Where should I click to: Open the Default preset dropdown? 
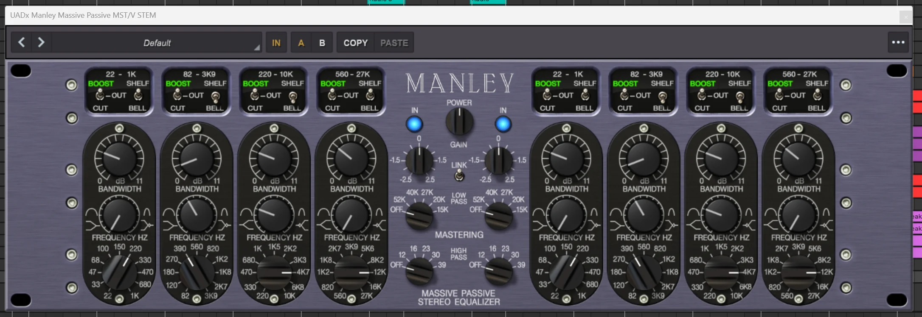(157, 43)
